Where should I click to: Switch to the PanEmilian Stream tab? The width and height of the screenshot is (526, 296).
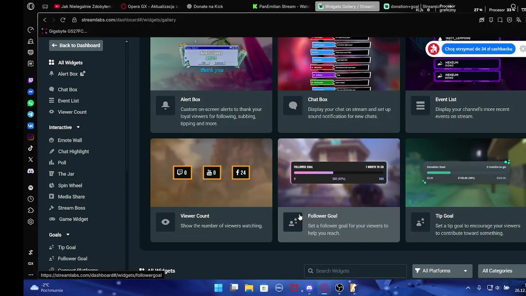click(x=281, y=6)
